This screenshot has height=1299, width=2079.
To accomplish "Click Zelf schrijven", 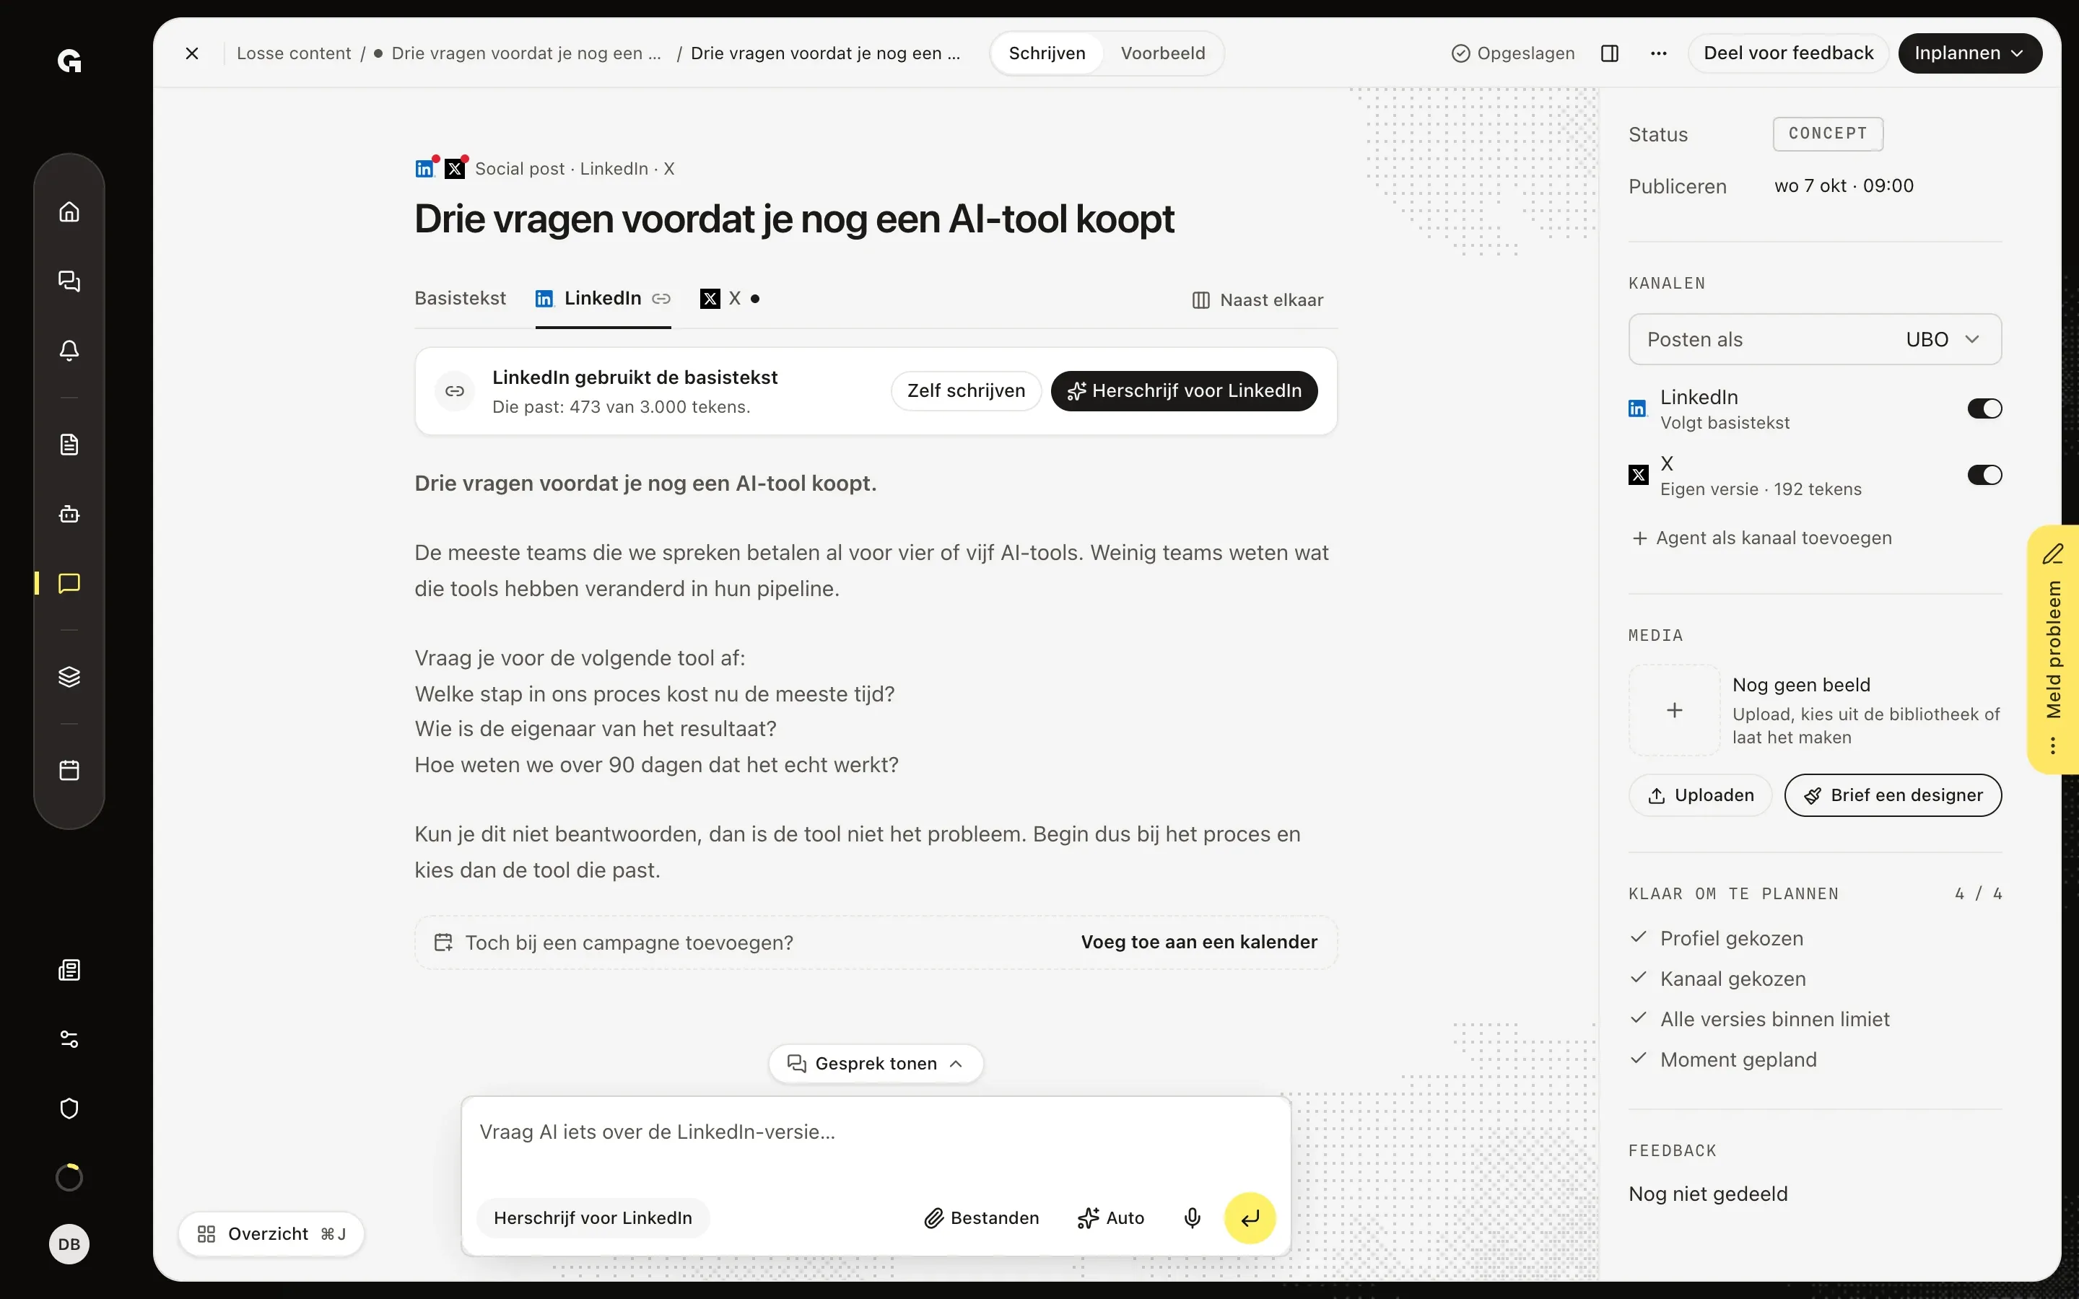I will tap(966, 391).
